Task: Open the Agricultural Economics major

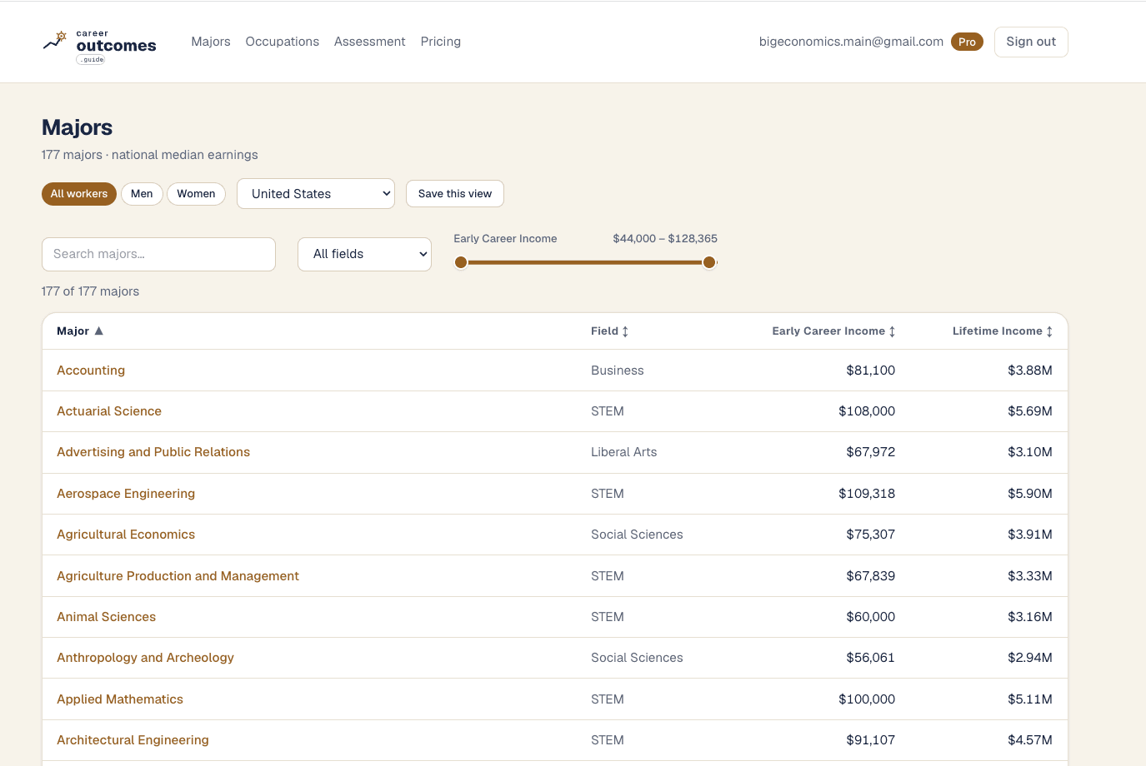Action: click(126, 535)
